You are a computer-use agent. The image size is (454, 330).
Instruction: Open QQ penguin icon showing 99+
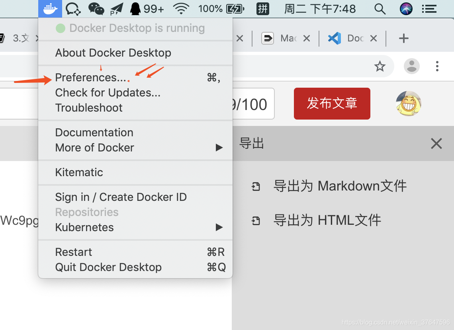(x=147, y=9)
